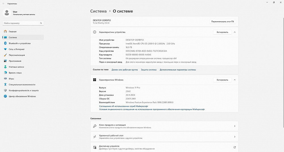Click the Персонализация brush icon

tap(5, 55)
